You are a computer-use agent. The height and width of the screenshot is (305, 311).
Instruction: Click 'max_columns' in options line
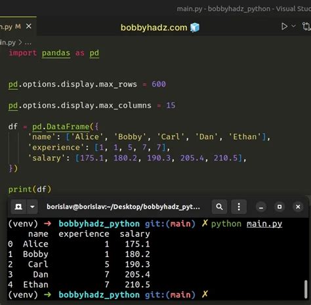(125, 106)
